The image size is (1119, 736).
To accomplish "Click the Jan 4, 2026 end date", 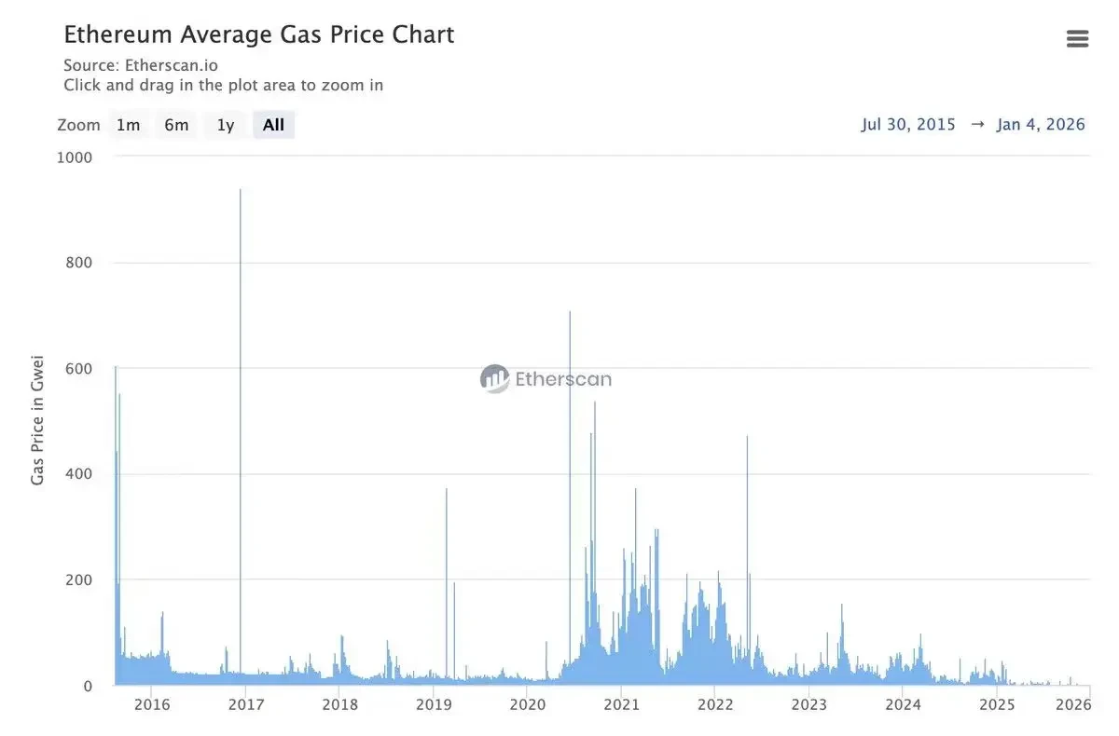I will click(x=1041, y=125).
